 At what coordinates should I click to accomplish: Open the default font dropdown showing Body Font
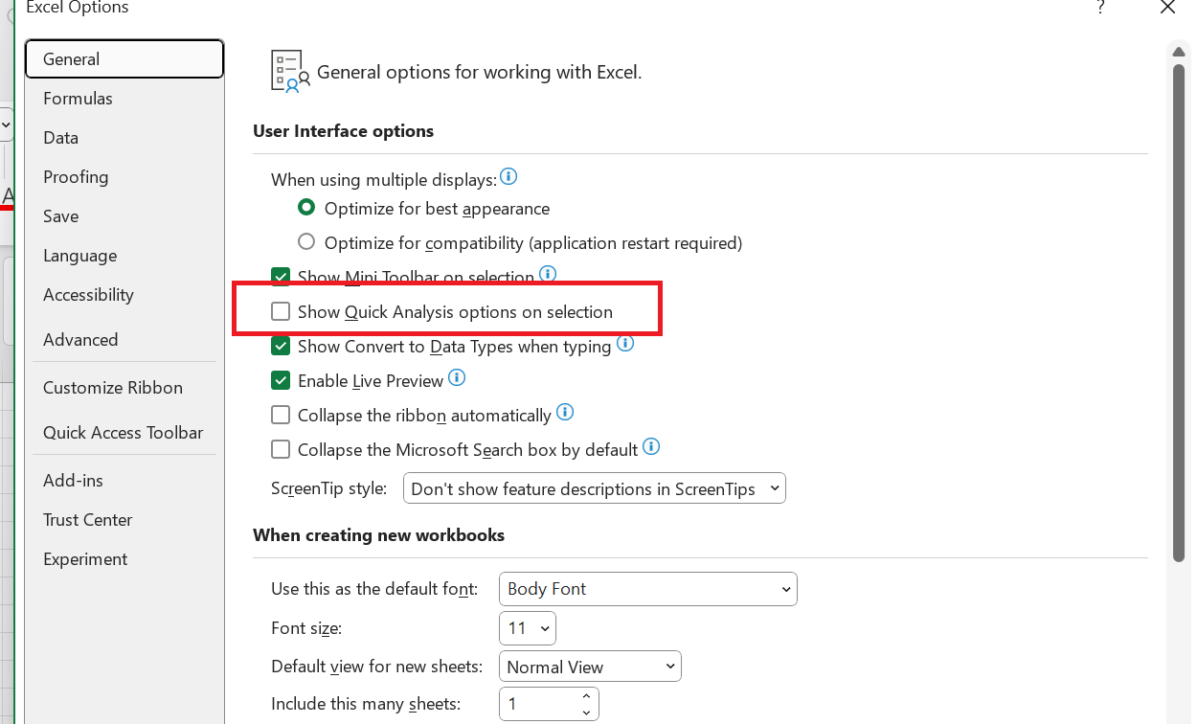pos(785,589)
